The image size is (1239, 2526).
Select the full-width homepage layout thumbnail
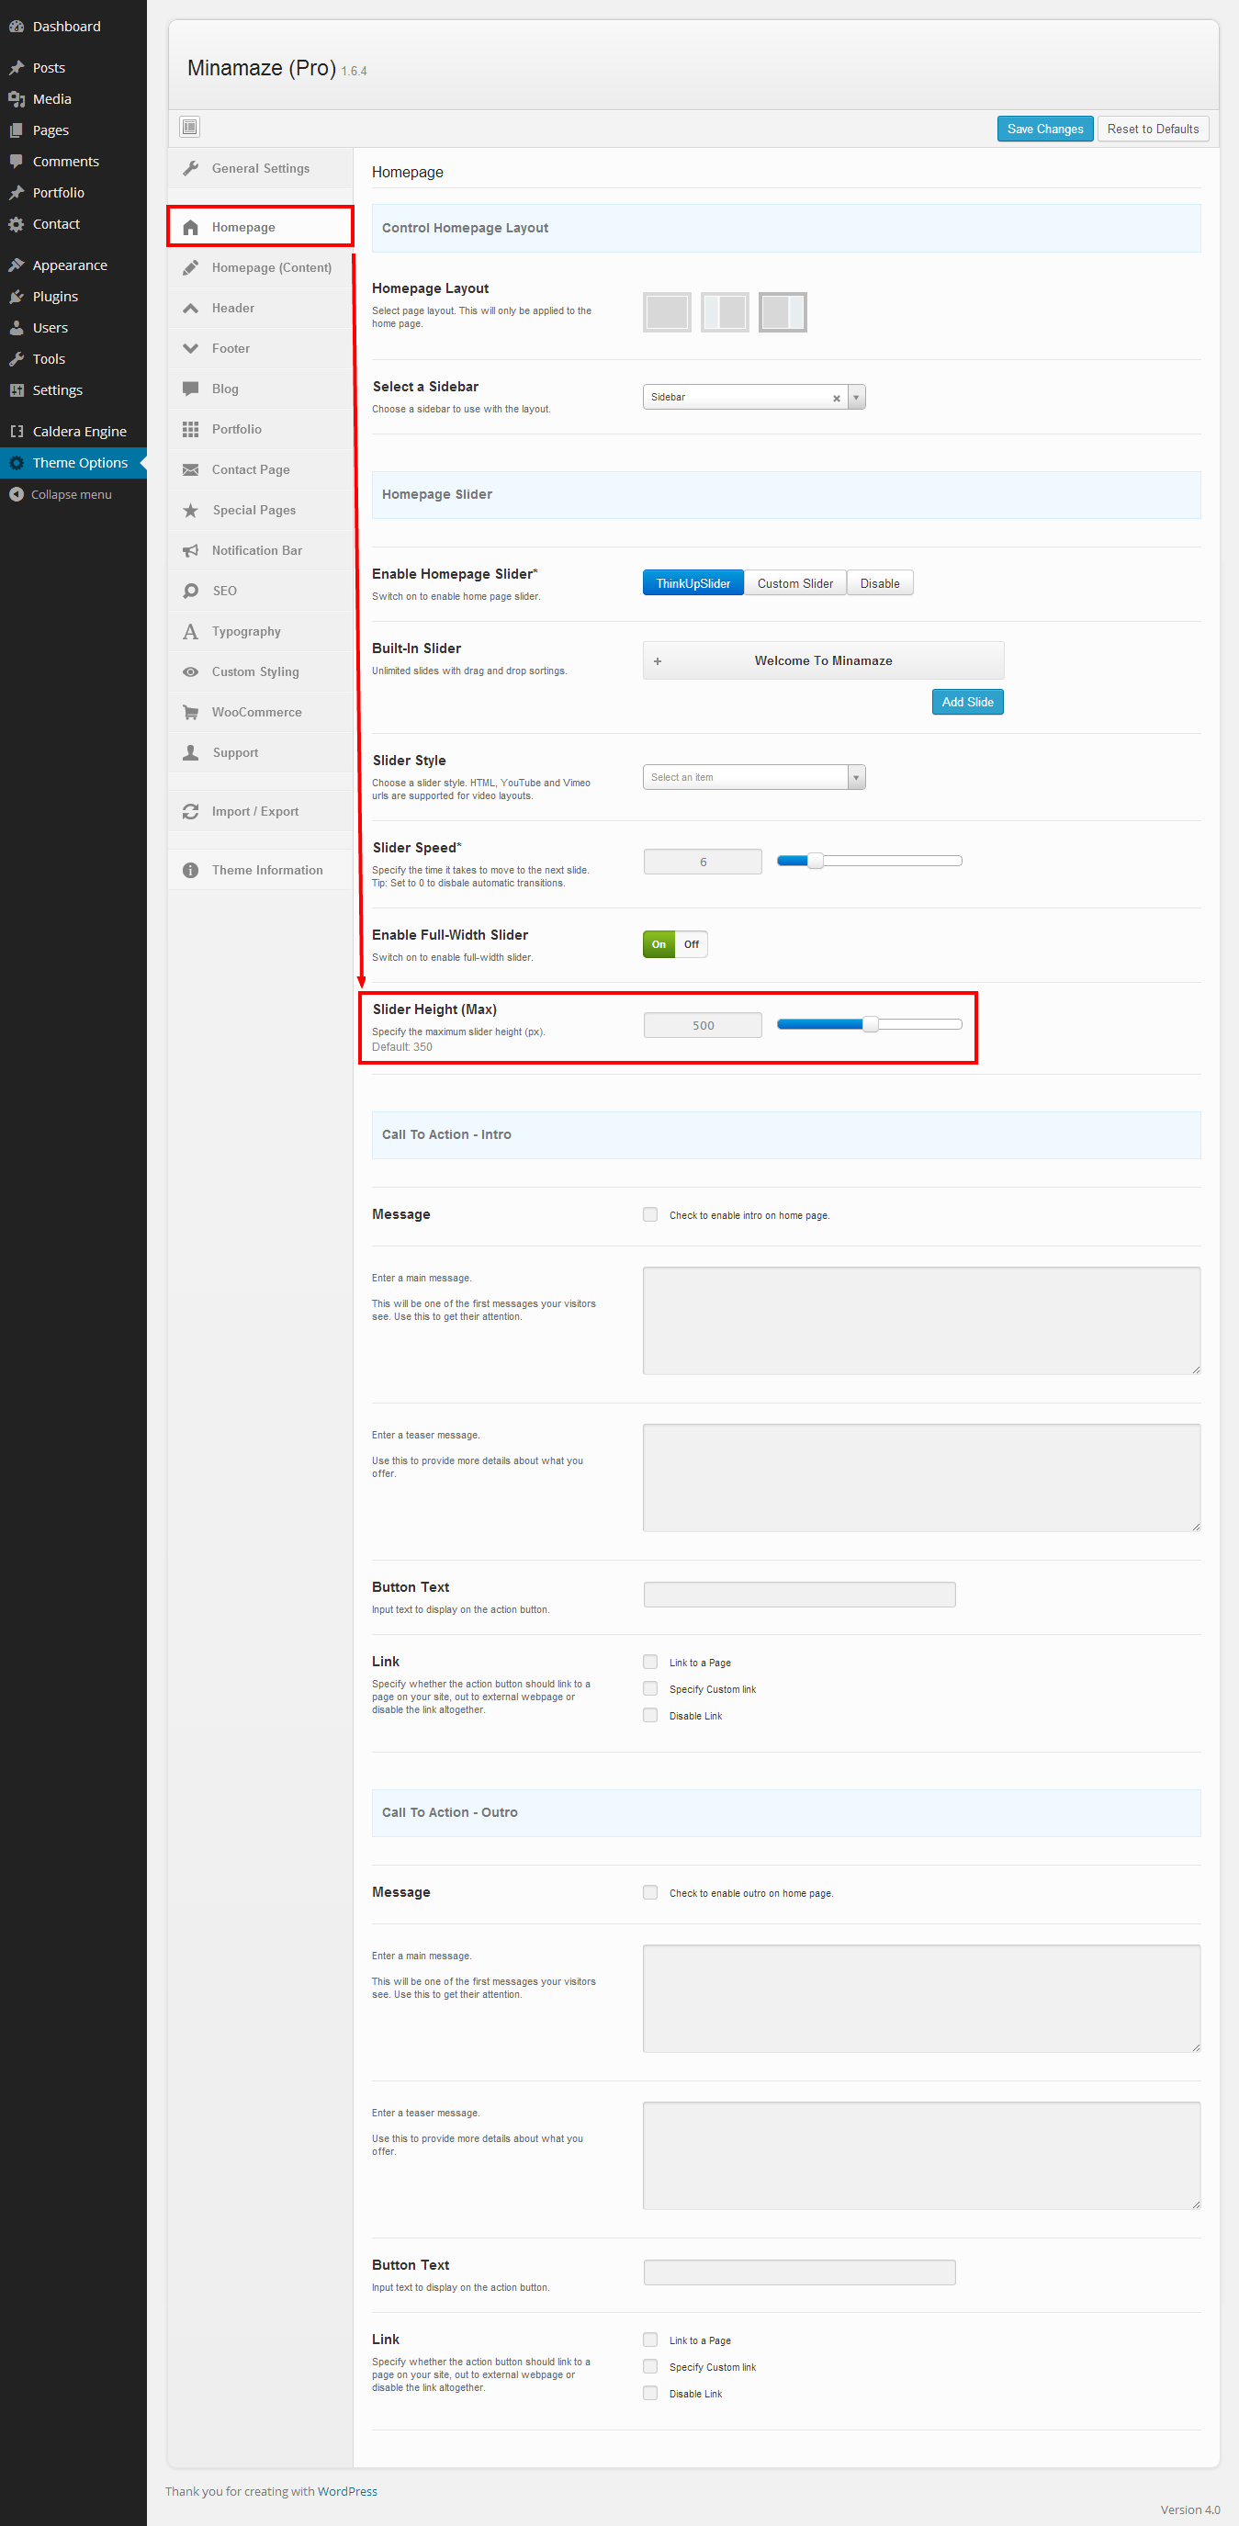(667, 313)
